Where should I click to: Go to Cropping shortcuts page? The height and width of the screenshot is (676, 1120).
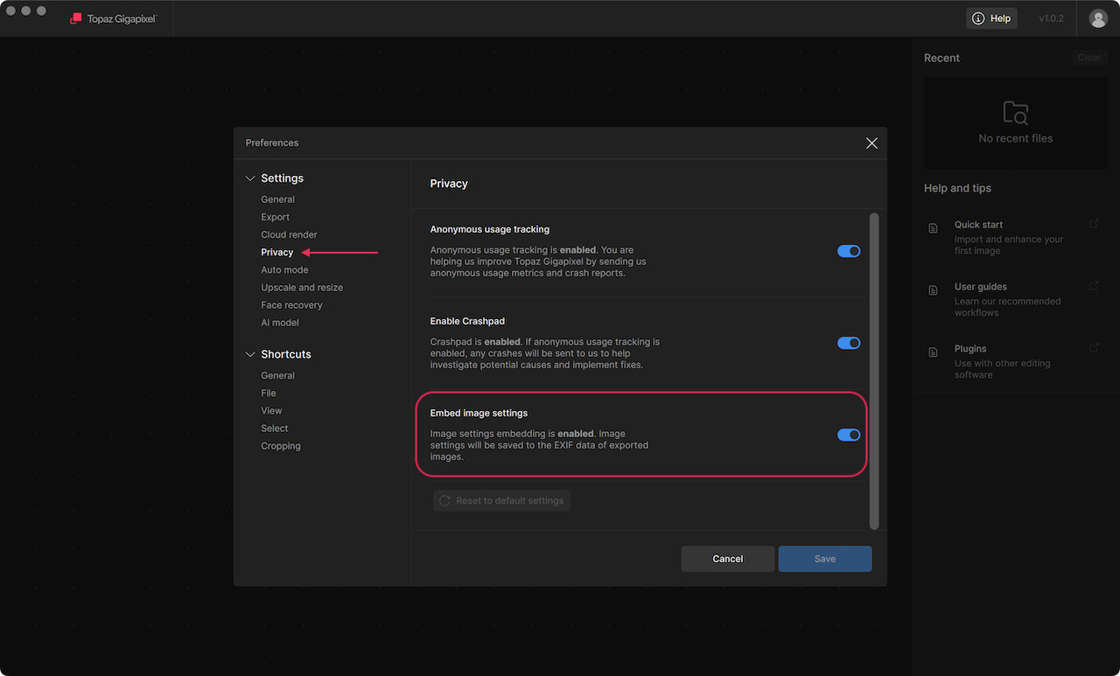[x=281, y=446]
